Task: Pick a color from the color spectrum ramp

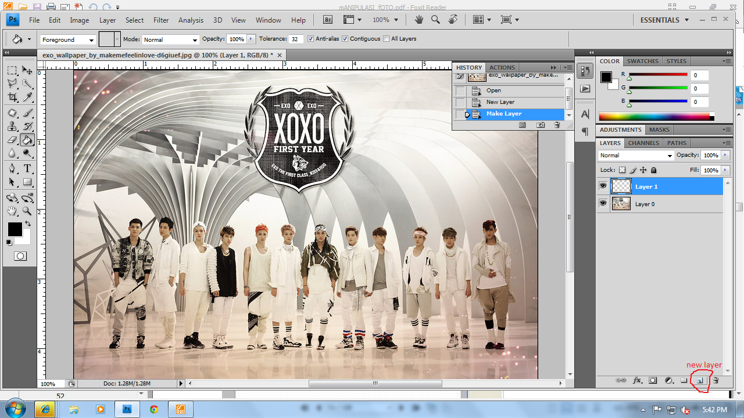Action: pyautogui.click(x=656, y=116)
